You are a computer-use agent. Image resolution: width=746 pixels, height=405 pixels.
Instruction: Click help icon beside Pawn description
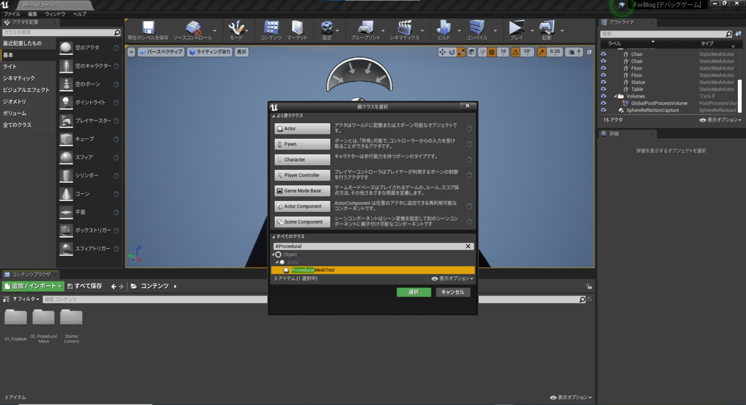(x=469, y=144)
